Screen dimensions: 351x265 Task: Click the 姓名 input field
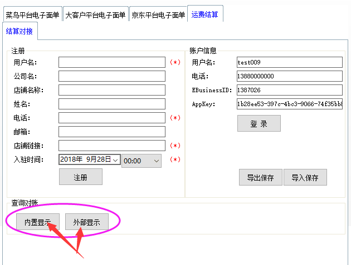pos(111,104)
